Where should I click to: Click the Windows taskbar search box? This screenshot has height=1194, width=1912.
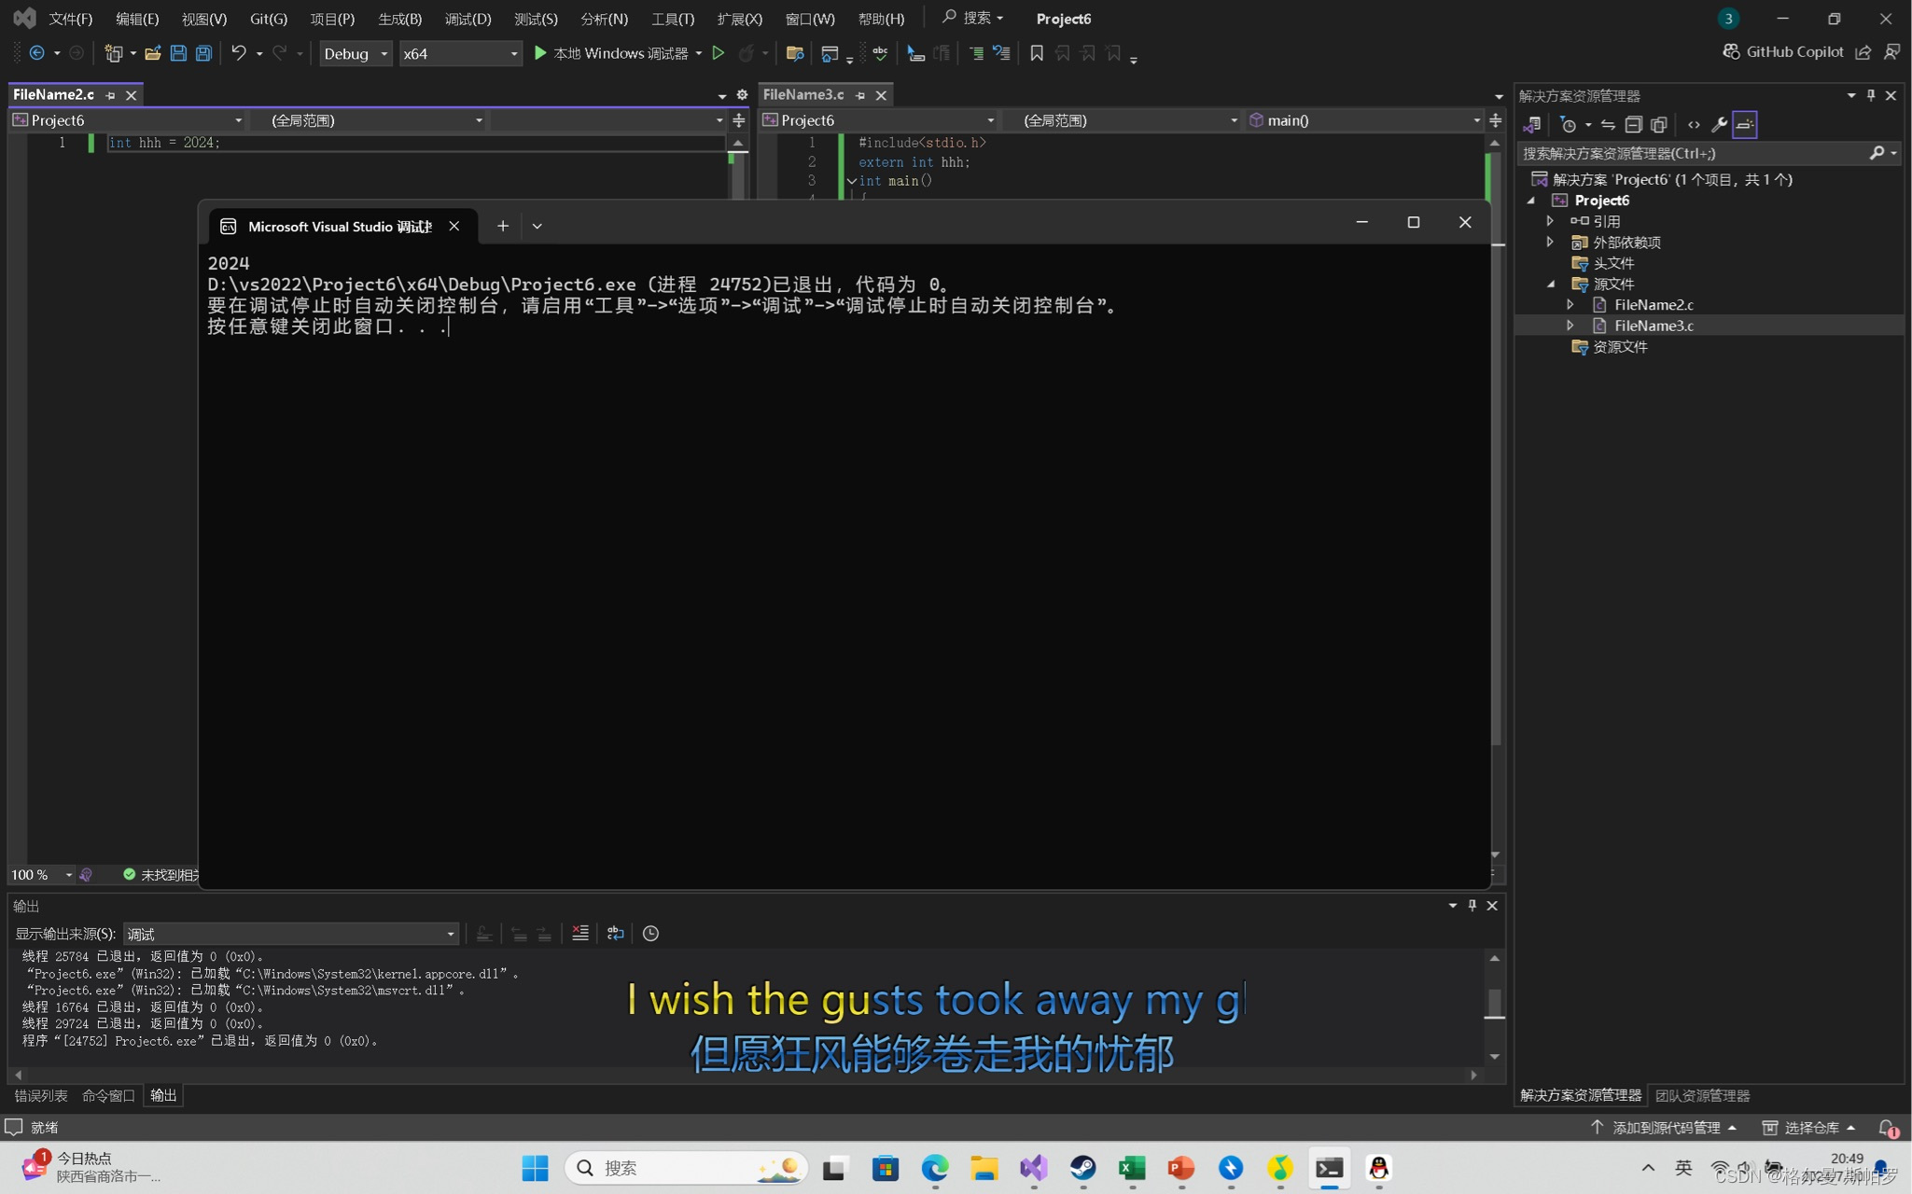coord(686,1168)
